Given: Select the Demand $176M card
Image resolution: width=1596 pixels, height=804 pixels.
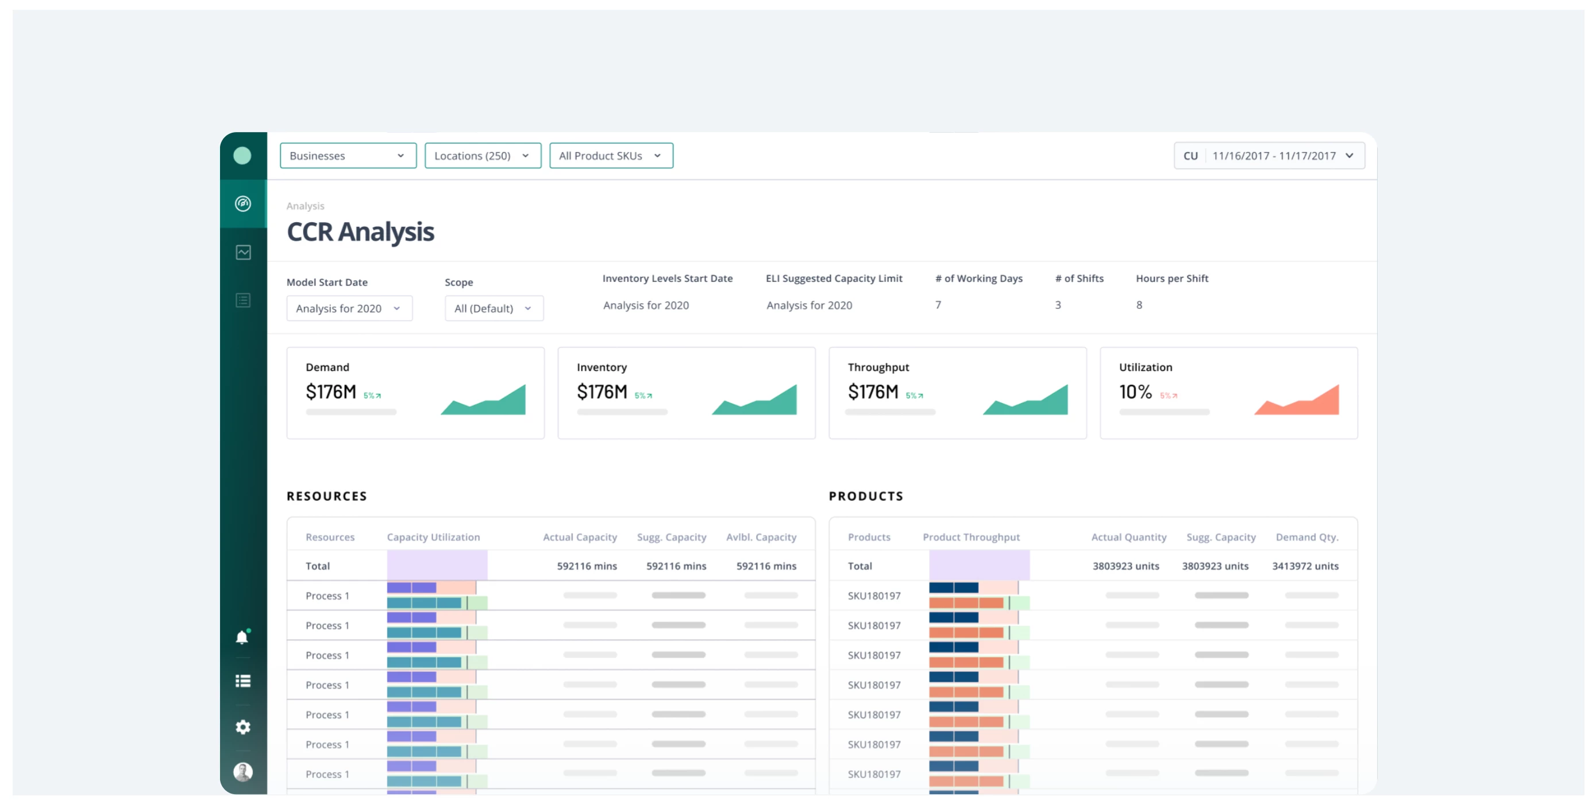Looking at the screenshot, I should [415, 393].
